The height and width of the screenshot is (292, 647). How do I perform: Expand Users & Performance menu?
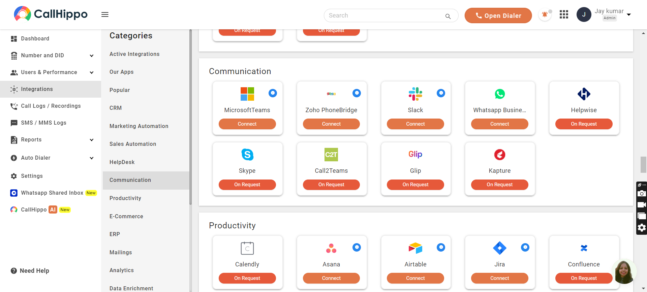pos(92,72)
